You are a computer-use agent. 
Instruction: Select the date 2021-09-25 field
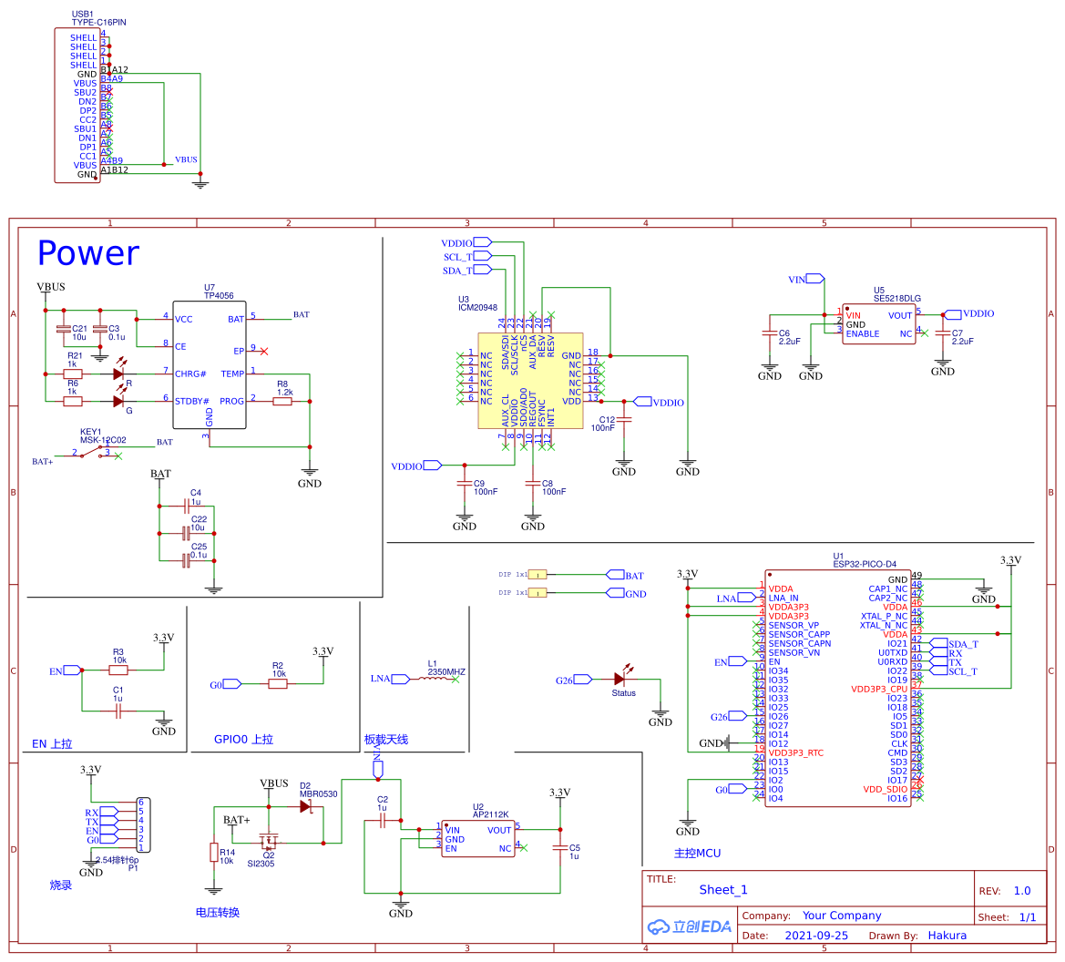click(x=816, y=936)
